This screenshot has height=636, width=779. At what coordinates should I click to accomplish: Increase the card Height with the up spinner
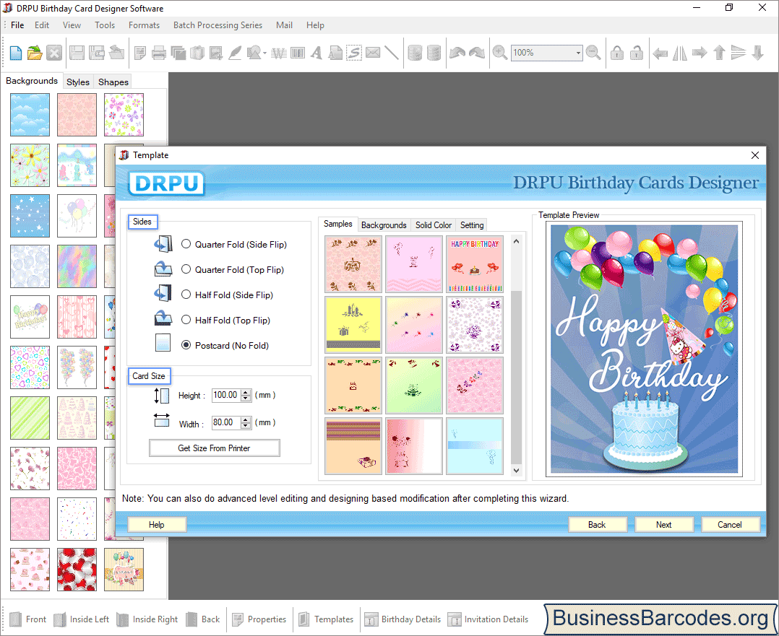tap(246, 393)
